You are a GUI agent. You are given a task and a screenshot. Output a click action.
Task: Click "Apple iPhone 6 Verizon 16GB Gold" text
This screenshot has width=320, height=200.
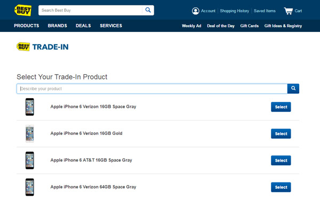(x=86, y=133)
